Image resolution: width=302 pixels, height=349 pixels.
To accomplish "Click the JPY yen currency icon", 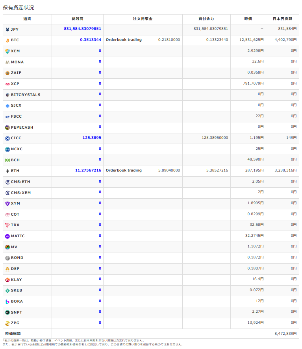I will 7,30.
